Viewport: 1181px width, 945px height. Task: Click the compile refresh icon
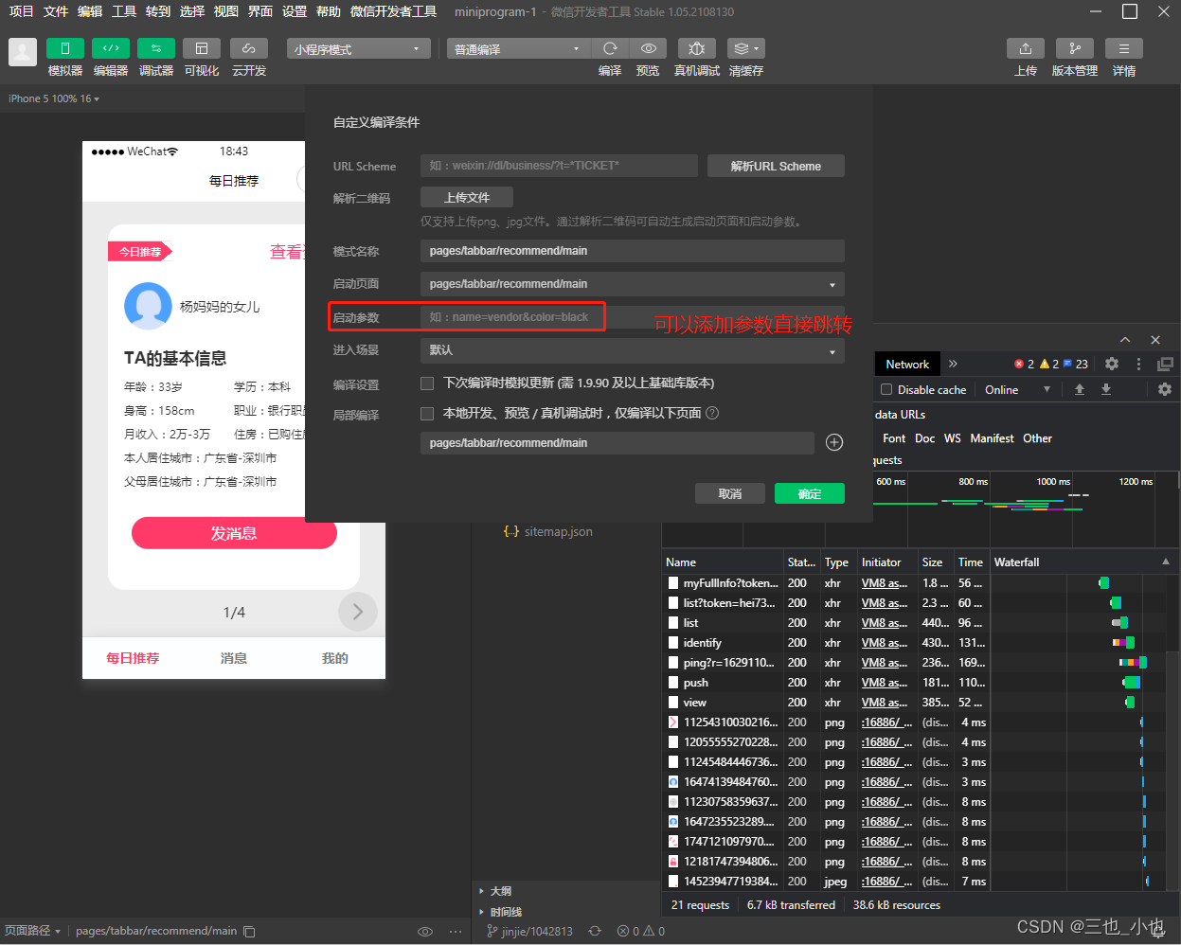point(610,48)
